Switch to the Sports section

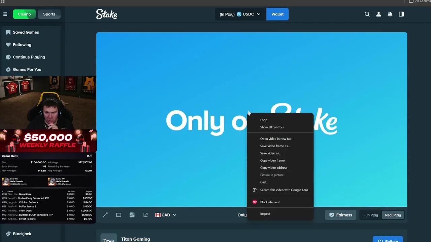(x=49, y=14)
